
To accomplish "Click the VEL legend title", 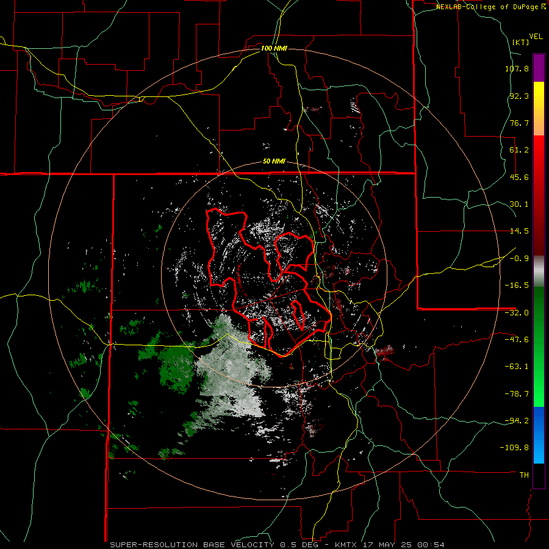I will [x=536, y=37].
